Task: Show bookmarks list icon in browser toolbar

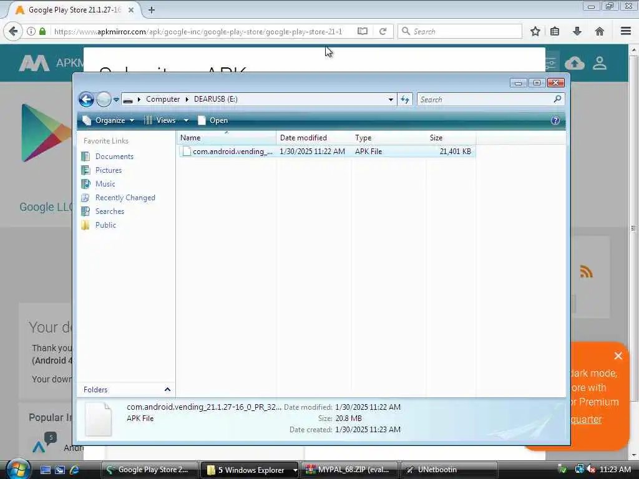Action: [x=555, y=31]
